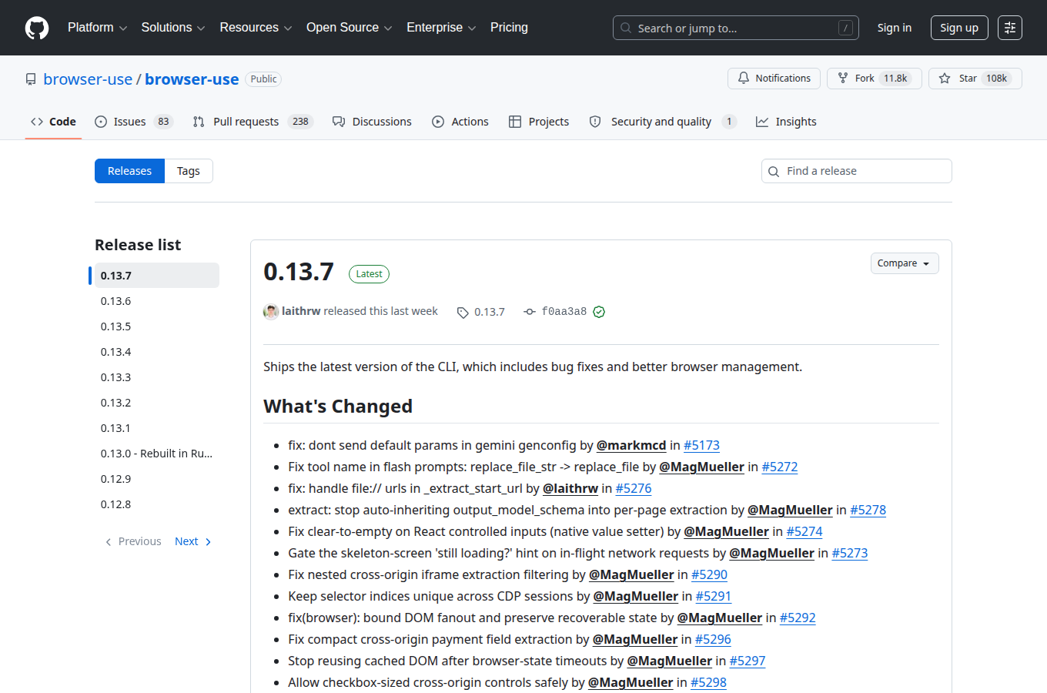This screenshot has height=693, width=1047.
Task: Click the repository book icon
Action: (x=31, y=79)
